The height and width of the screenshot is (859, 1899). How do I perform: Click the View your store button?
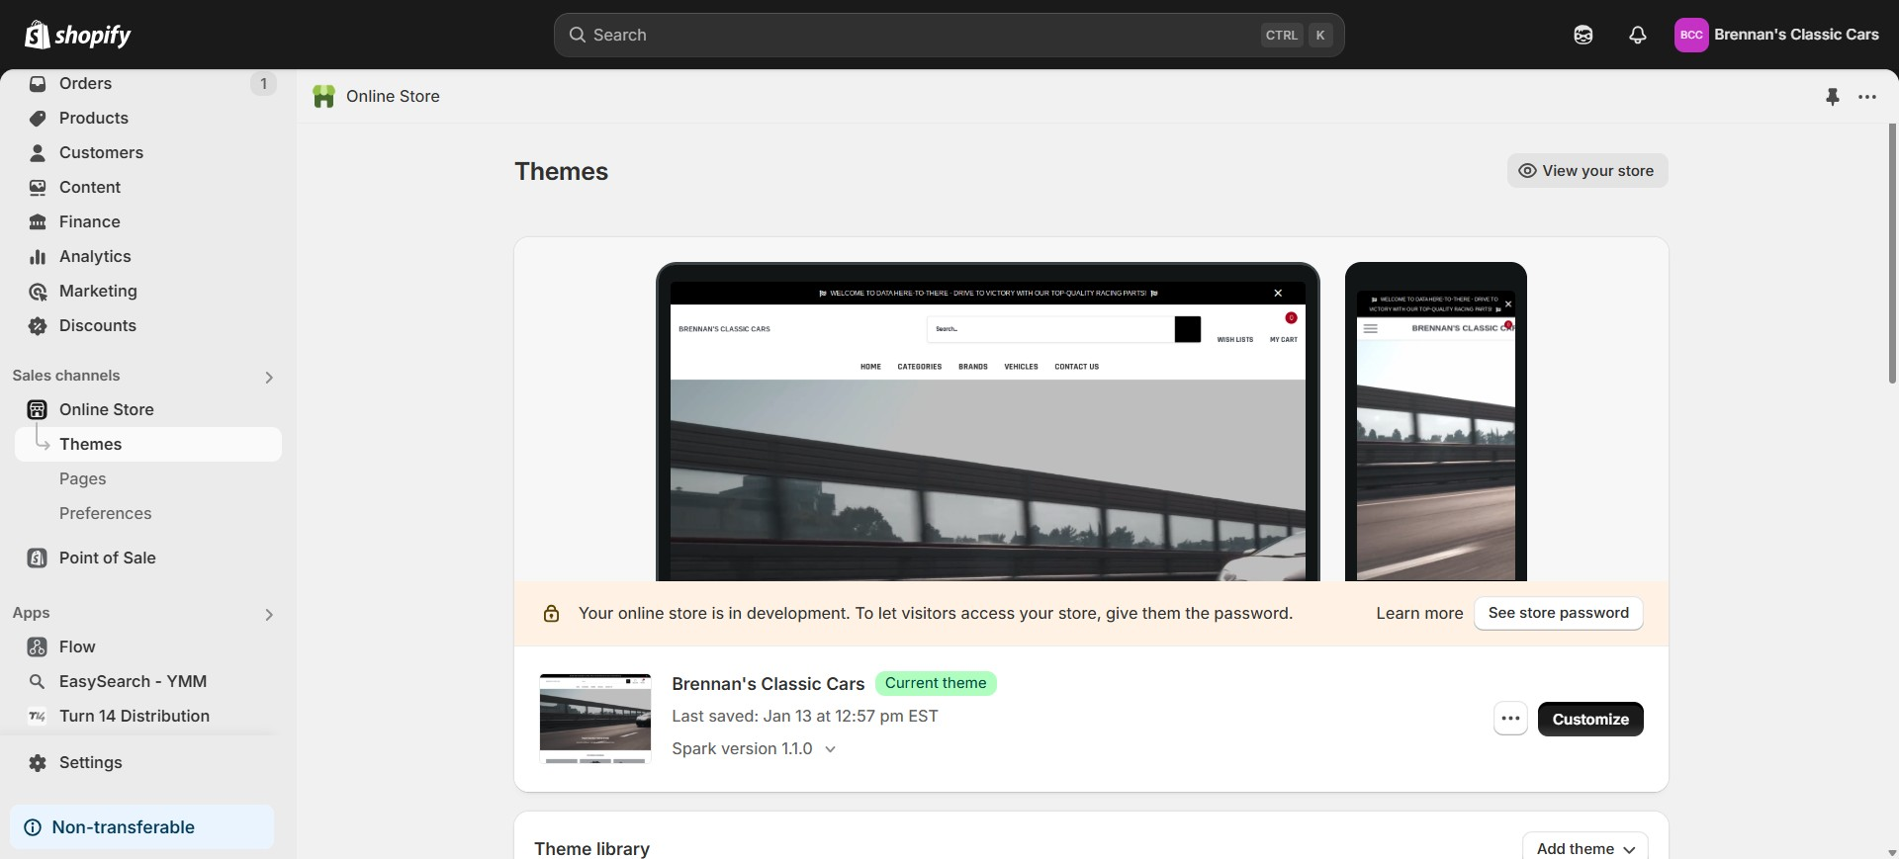pyautogui.click(x=1587, y=171)
